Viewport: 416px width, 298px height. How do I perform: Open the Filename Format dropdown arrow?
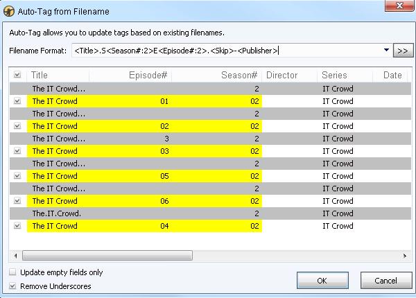click(386, 51)
